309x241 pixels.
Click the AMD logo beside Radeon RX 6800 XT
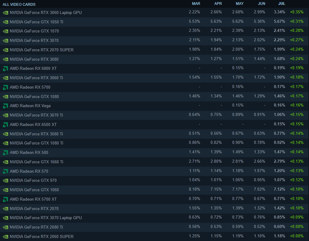coord(5,69)
